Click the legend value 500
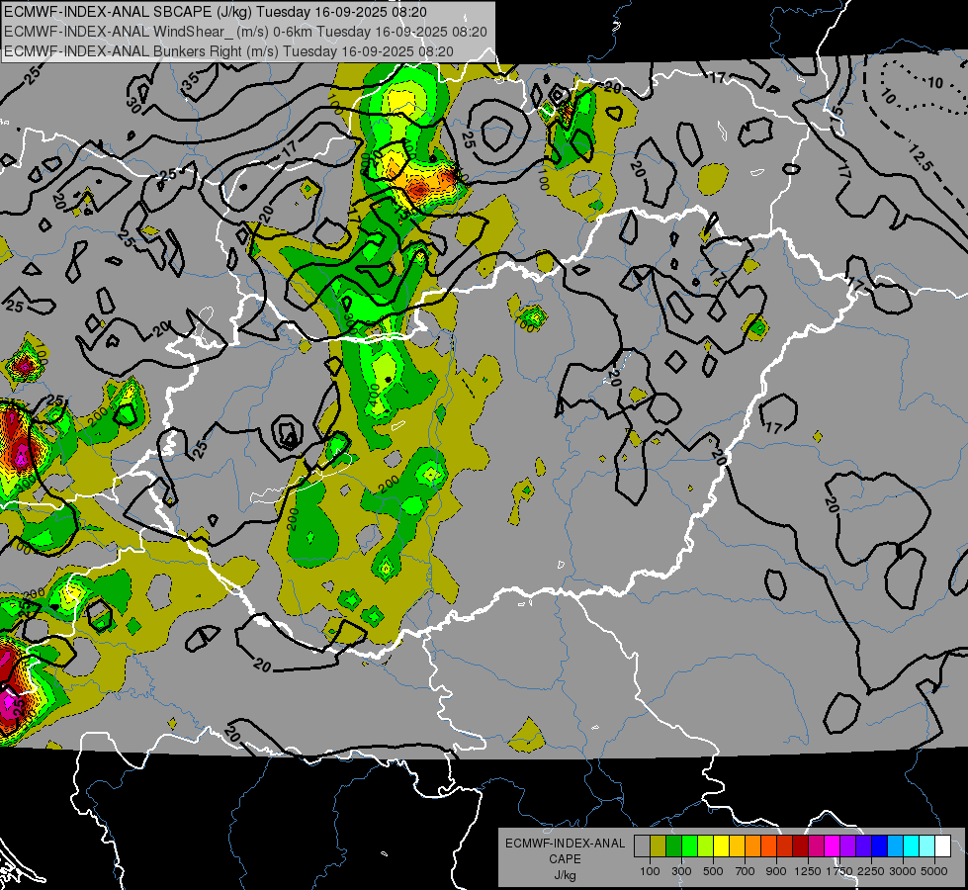The width and height of the screenshot is (968, 890). point(713,871)
